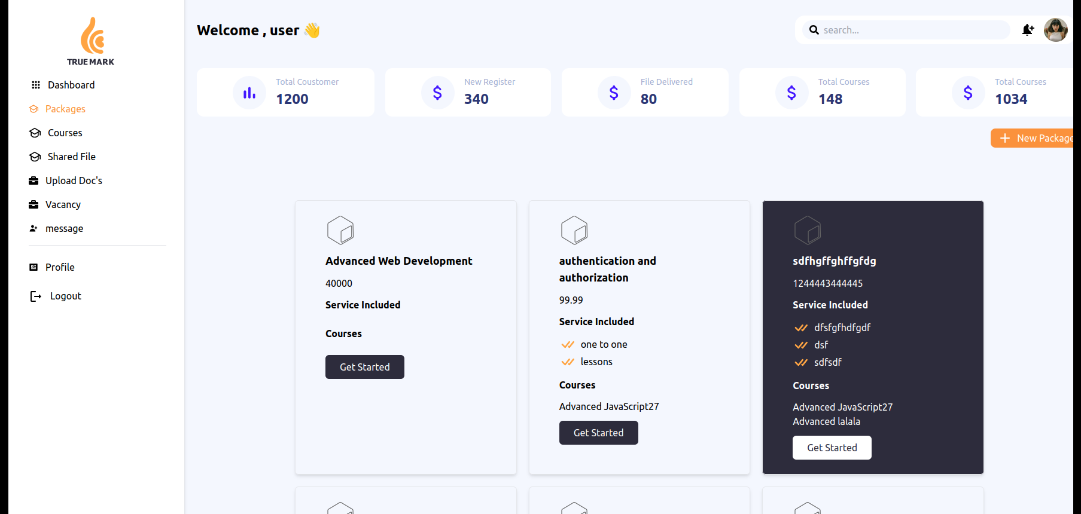Click the dollar icon on File Delivered card
The width and height of the screenshot is (1081, 514).
[x=614, y=93]
